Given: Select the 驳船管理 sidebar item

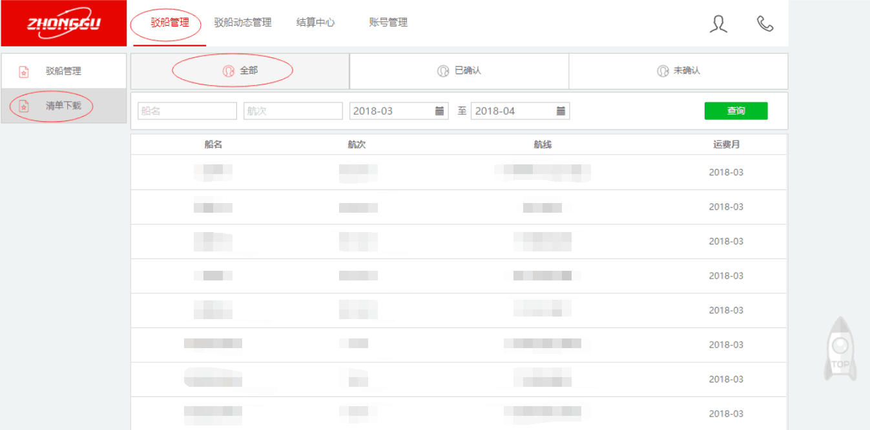Looking at the screenshot, I should coord(64,71).
